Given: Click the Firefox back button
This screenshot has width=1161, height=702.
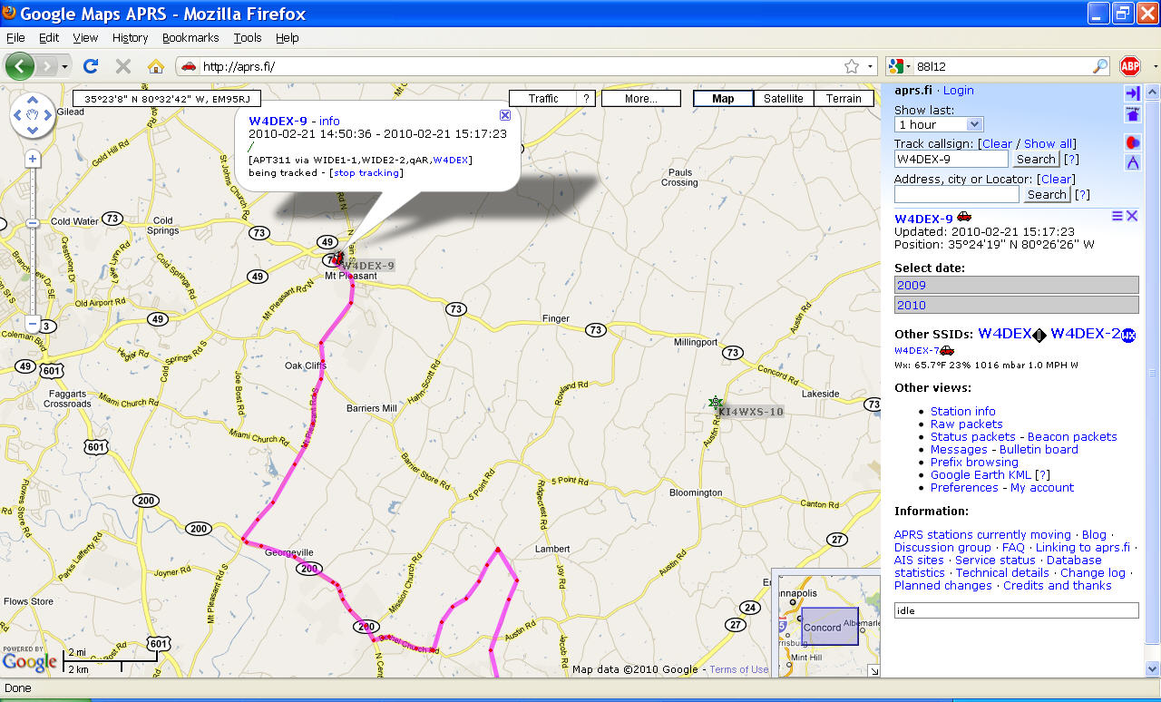Looking at the screenshot, I should (20, 66).
